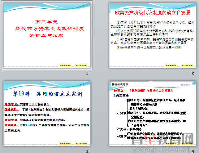Click the red 教学重点 underlined label

12,120
